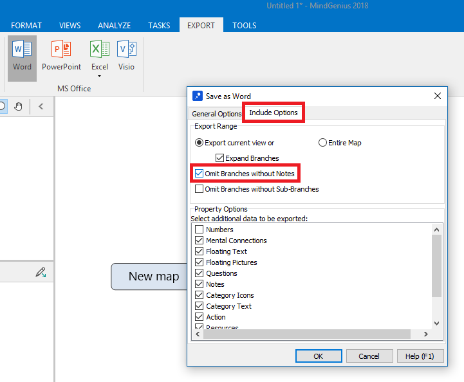Screen dimensions: 464x382
Task: Switch to the TASKS ribbon tab
Action: 159,26
